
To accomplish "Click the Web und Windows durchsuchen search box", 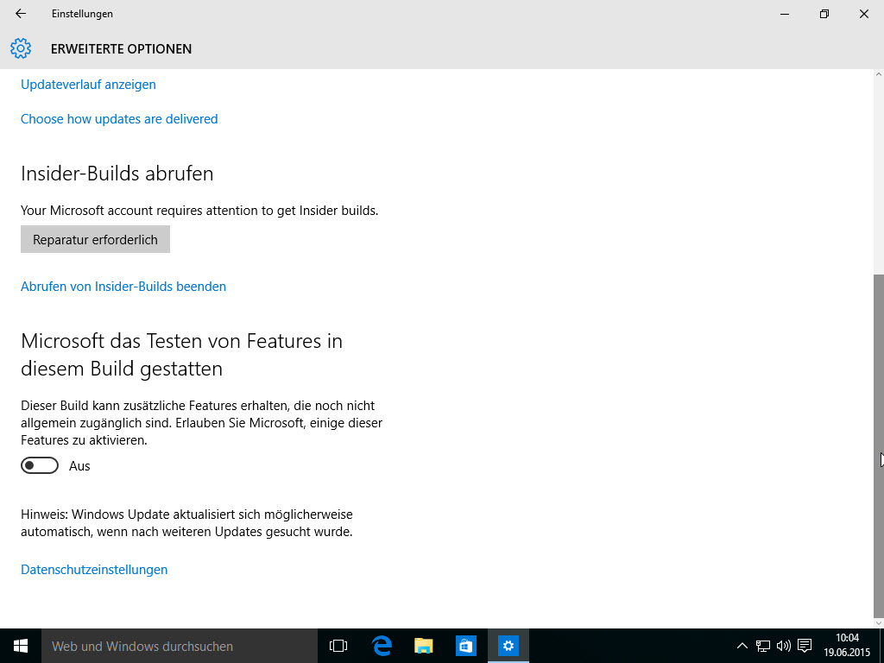I will 180,646.
